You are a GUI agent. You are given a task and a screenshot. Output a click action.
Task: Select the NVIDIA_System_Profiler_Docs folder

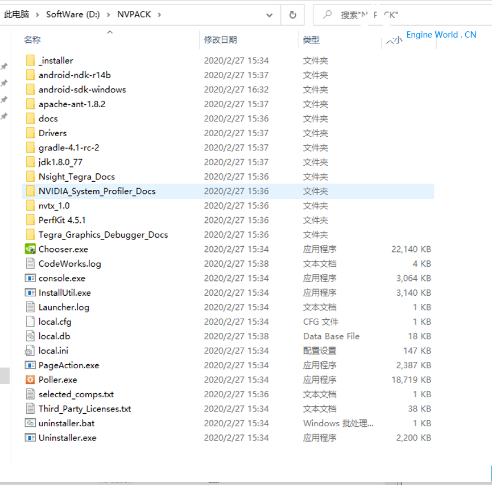(x=97, y=191)
